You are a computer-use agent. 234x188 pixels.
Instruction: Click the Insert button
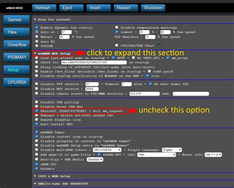pyautogui.click(x=99, y=8)
